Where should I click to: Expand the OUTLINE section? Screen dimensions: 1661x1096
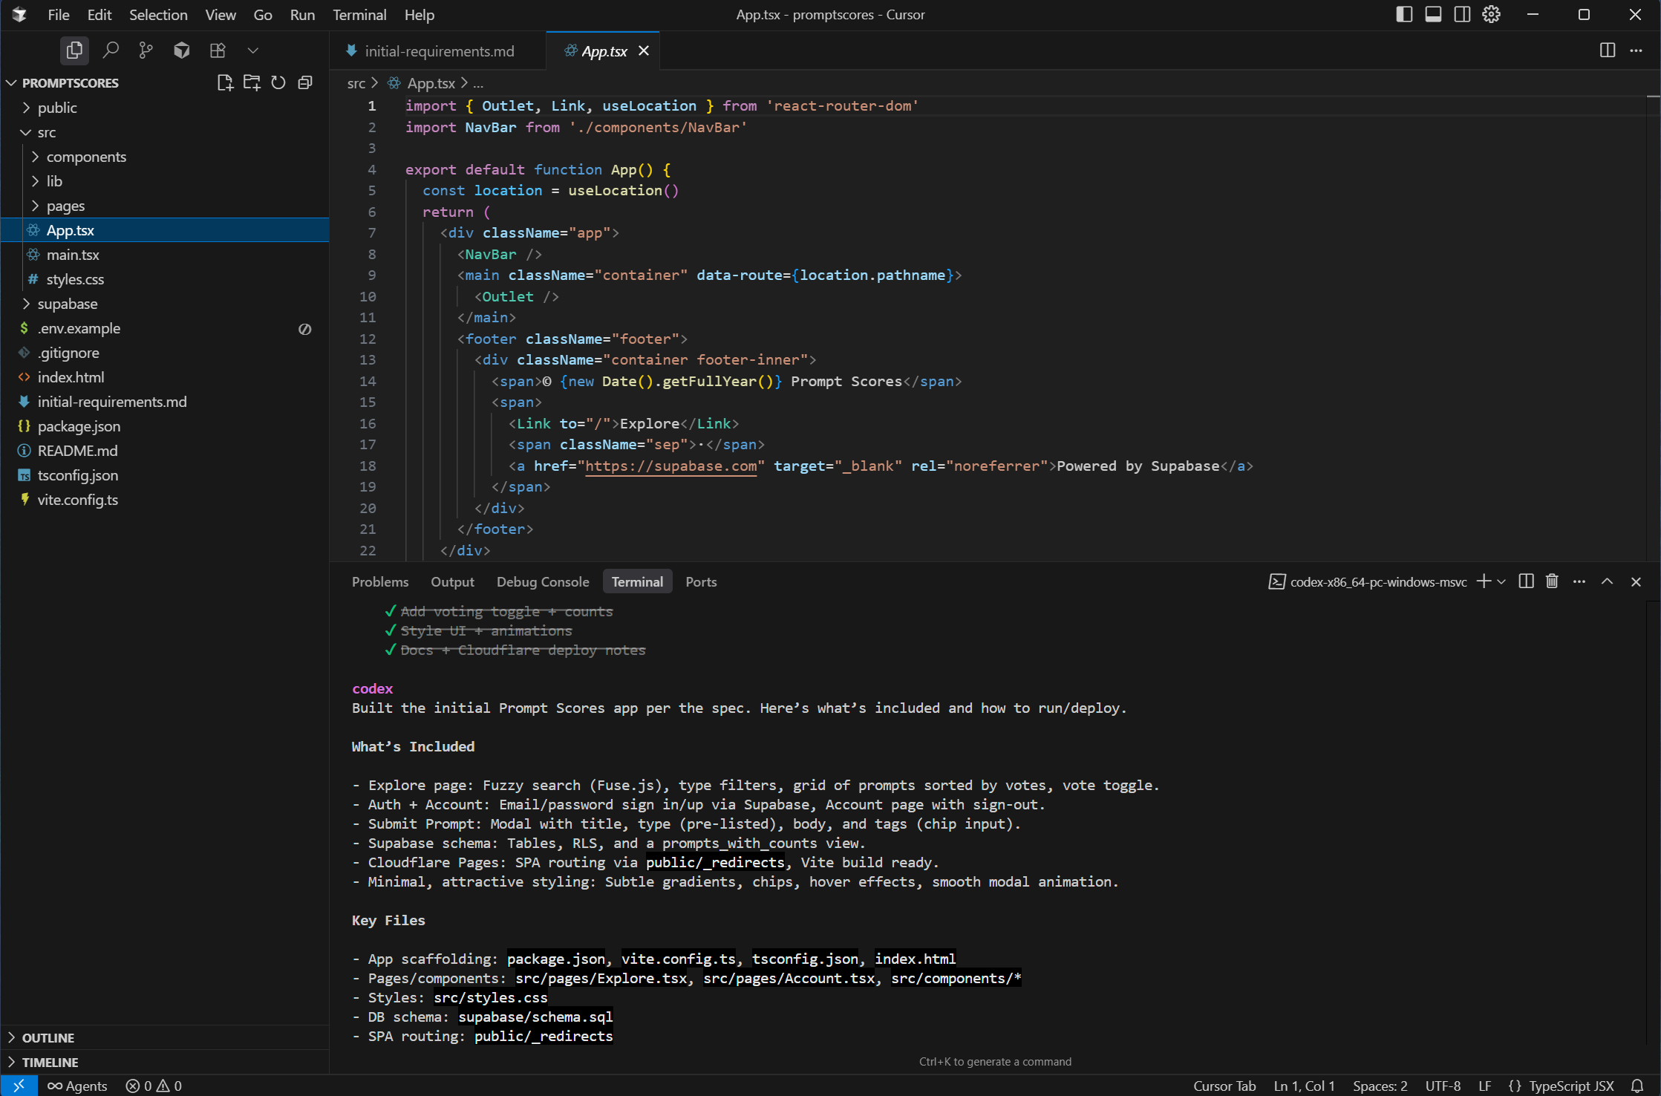click(48, 1037)
